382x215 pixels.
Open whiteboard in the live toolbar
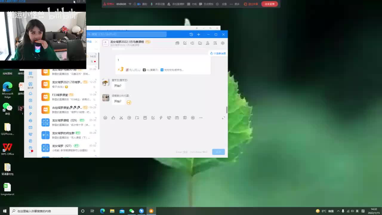pyautogui.click(x=192, y=4)
